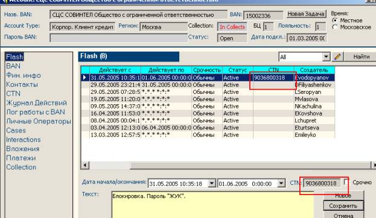
Task: Open Журнал Действий in sidebar
Action: point(36,102)
